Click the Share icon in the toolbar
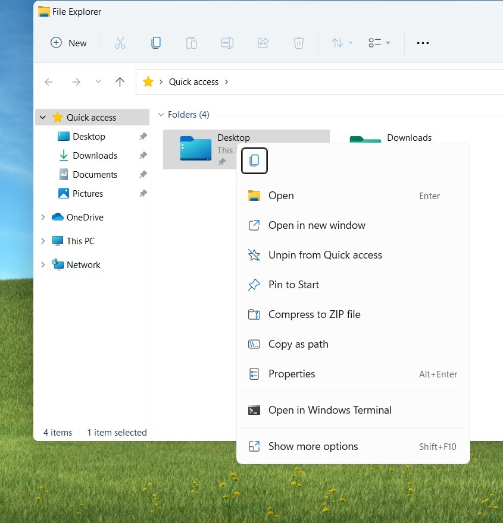503x523 pixels. [263, 43]
